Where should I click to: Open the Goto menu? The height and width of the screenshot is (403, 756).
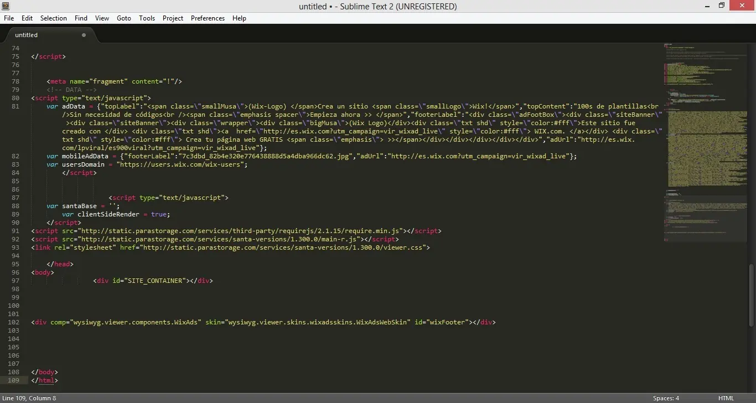tap(124, 18)
